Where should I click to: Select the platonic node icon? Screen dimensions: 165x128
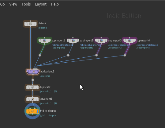point(31,24)
